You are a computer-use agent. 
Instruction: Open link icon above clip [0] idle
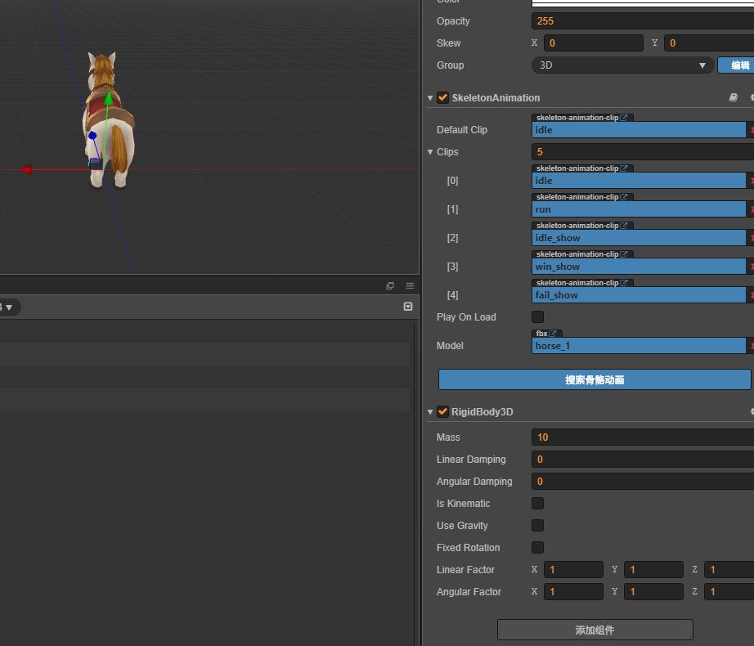[x=624, y=168]
